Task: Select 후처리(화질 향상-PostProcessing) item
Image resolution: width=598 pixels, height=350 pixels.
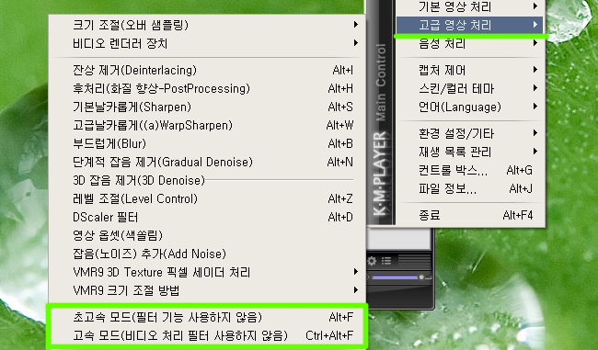Action: pos(207,88)
